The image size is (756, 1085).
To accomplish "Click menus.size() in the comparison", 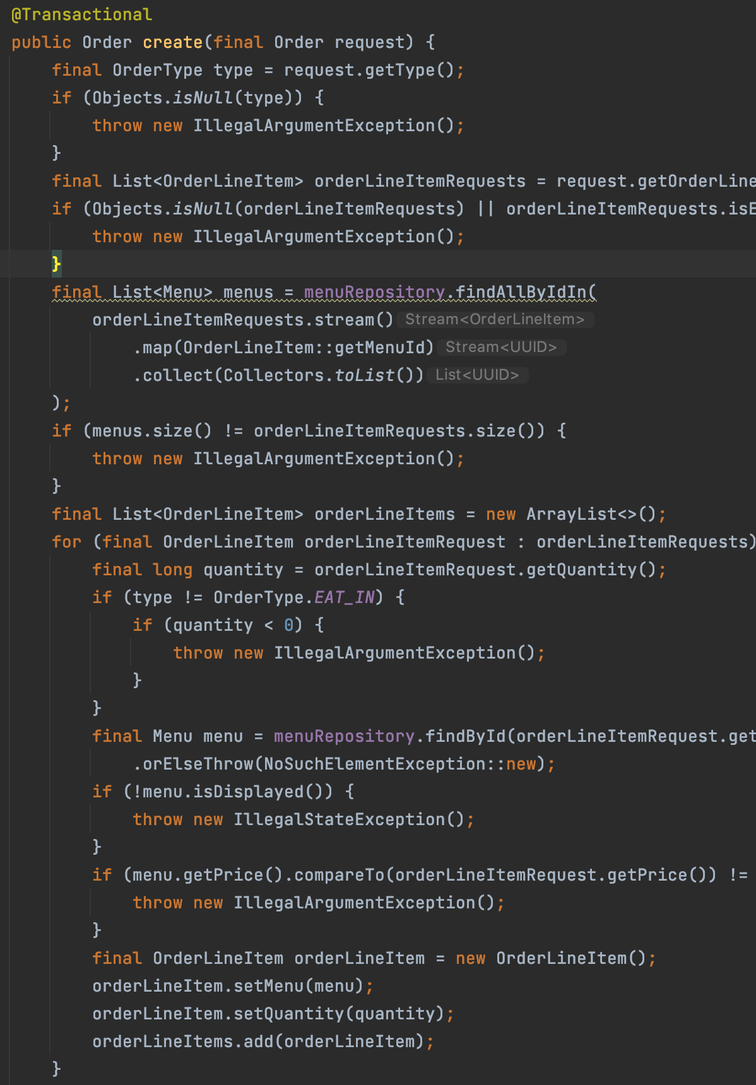I will click(152, 431).
